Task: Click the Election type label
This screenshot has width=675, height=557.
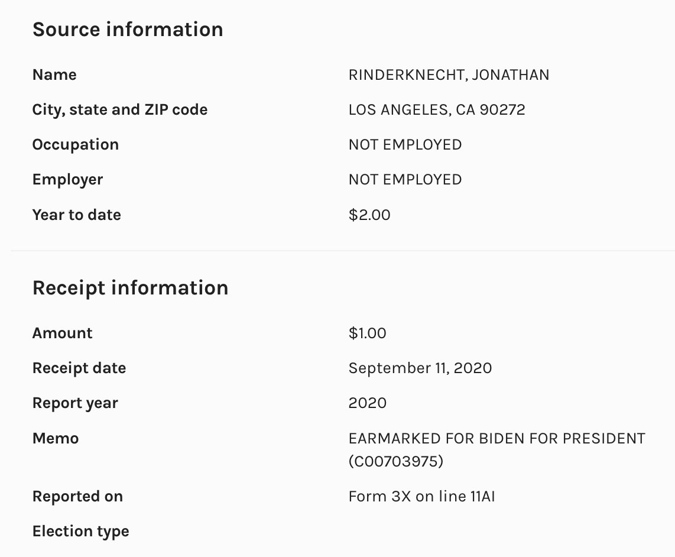Action: point(81,531)
